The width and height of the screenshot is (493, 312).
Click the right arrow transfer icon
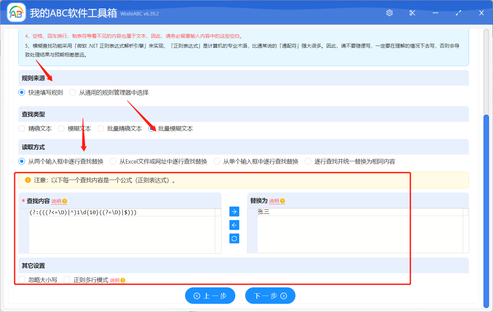coord(234,212)
